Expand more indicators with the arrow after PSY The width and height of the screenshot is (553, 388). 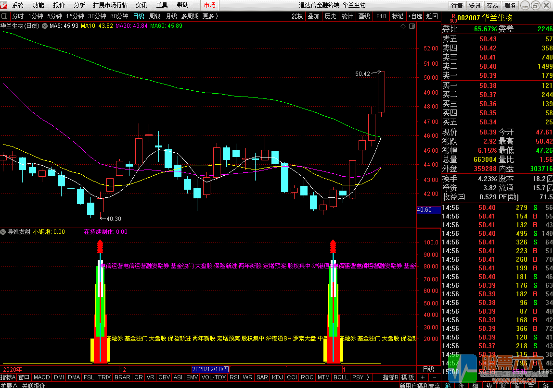tap(368, 377)
